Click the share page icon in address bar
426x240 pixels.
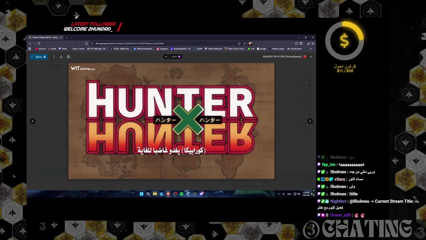point(244,43)
